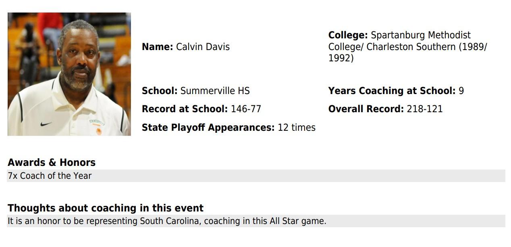Click State Playoff Appearances label
Screen dimensions: 511x247
(x=208, y=128)
